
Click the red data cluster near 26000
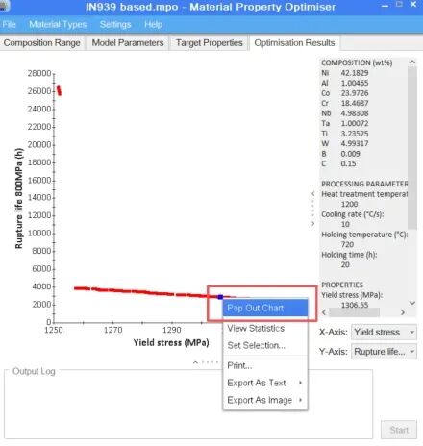click(59, 90)
